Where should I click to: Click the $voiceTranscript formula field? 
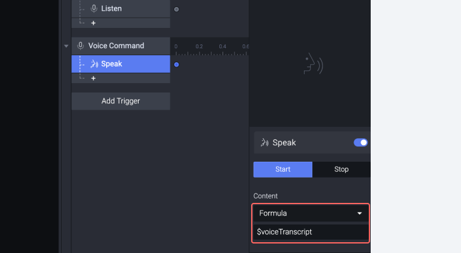pyautogui.click(x=310, y=232)
